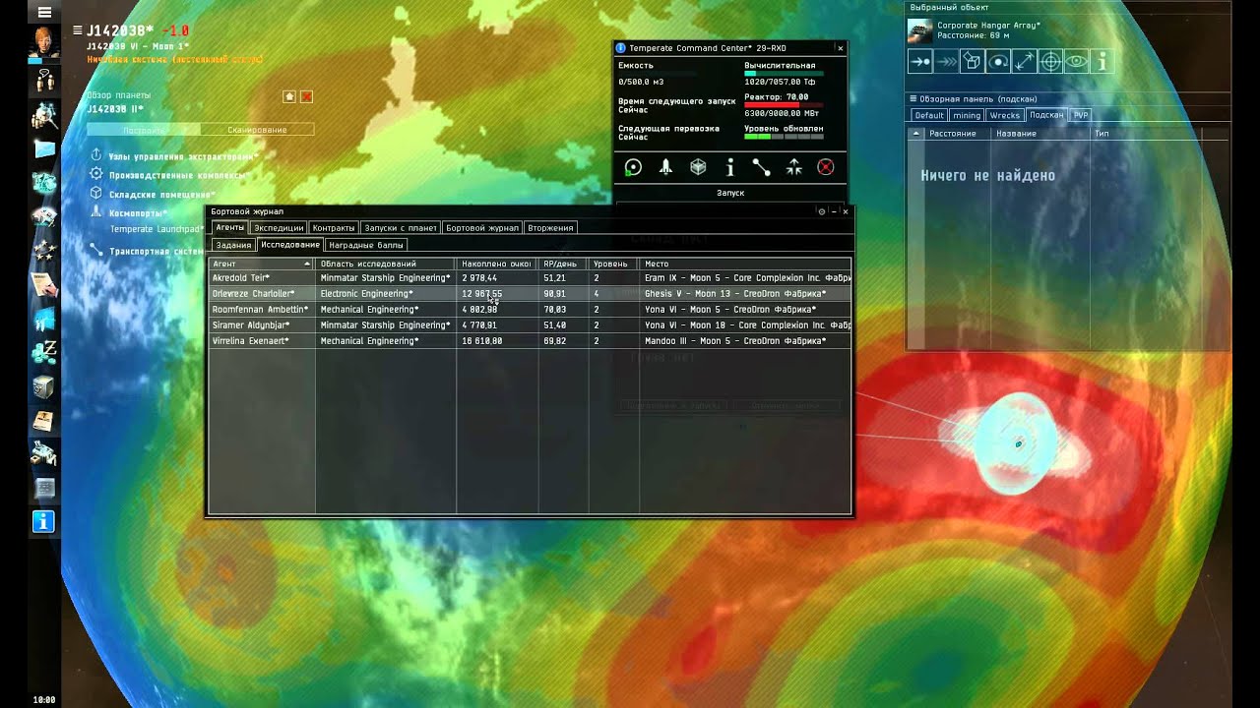The width and height of the screenshot is (1260, 708).
Task: Open the wallet icon with Z symbol
Action: (x=44, y=350)
